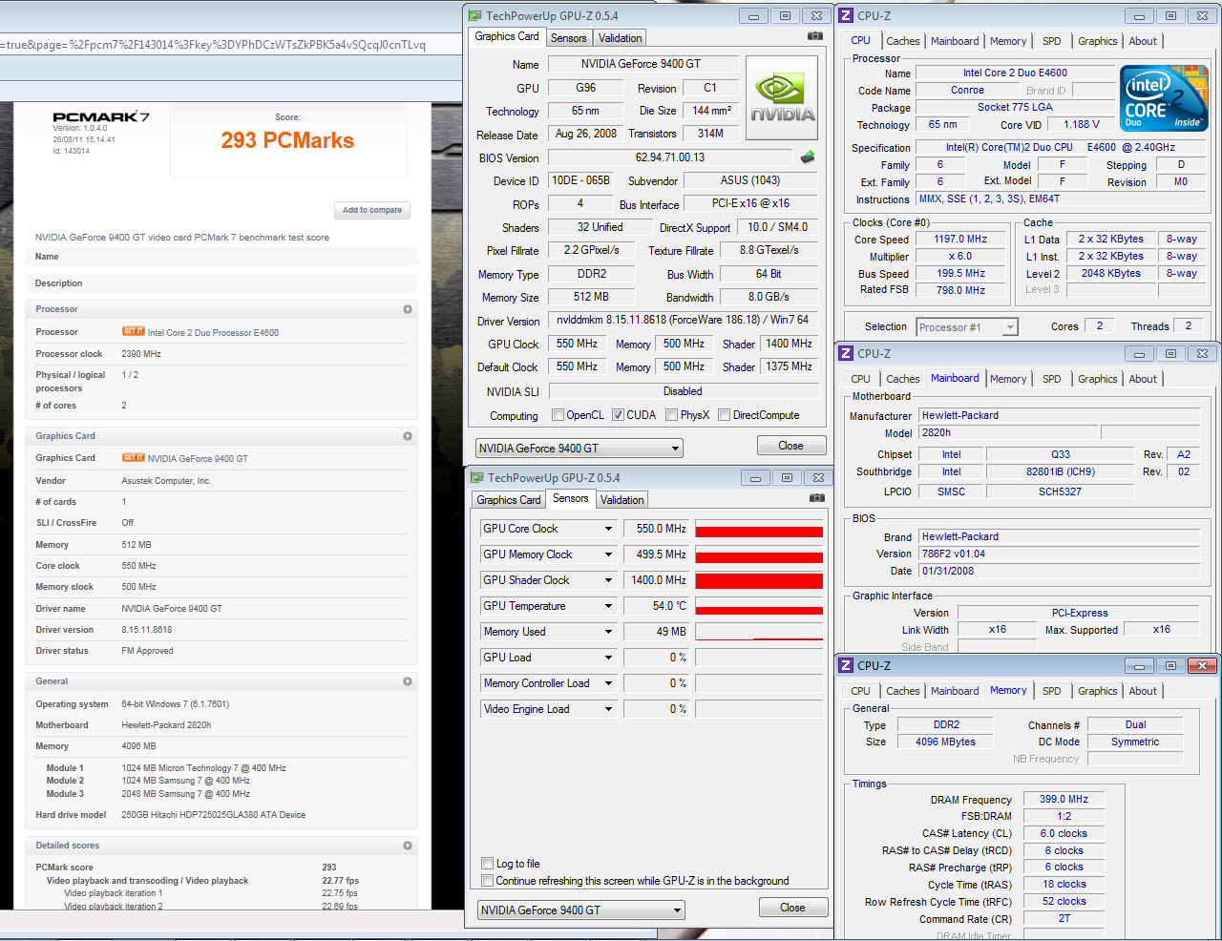Screen dimensions: 1222x941
Task: Toggle the CUDA checkbox
Action: coord(618,415)
